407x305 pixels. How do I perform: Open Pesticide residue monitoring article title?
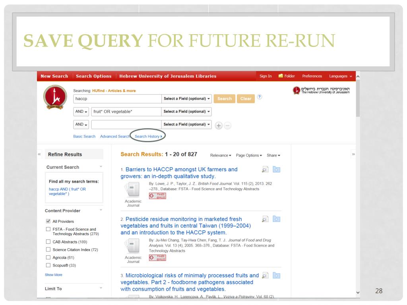point(186,226)
